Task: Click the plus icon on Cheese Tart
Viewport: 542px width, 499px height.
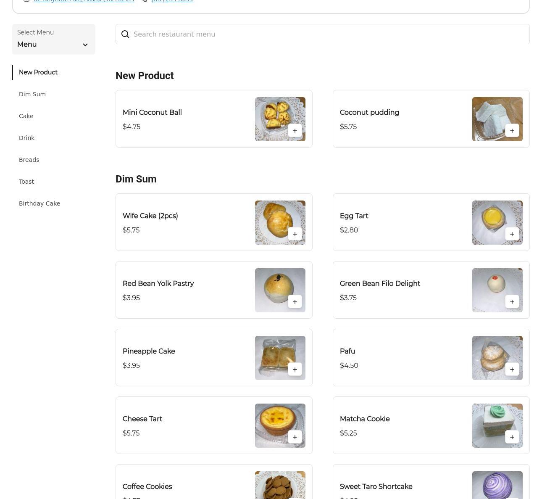Action: pyautogui.click(x=295, y=437)
